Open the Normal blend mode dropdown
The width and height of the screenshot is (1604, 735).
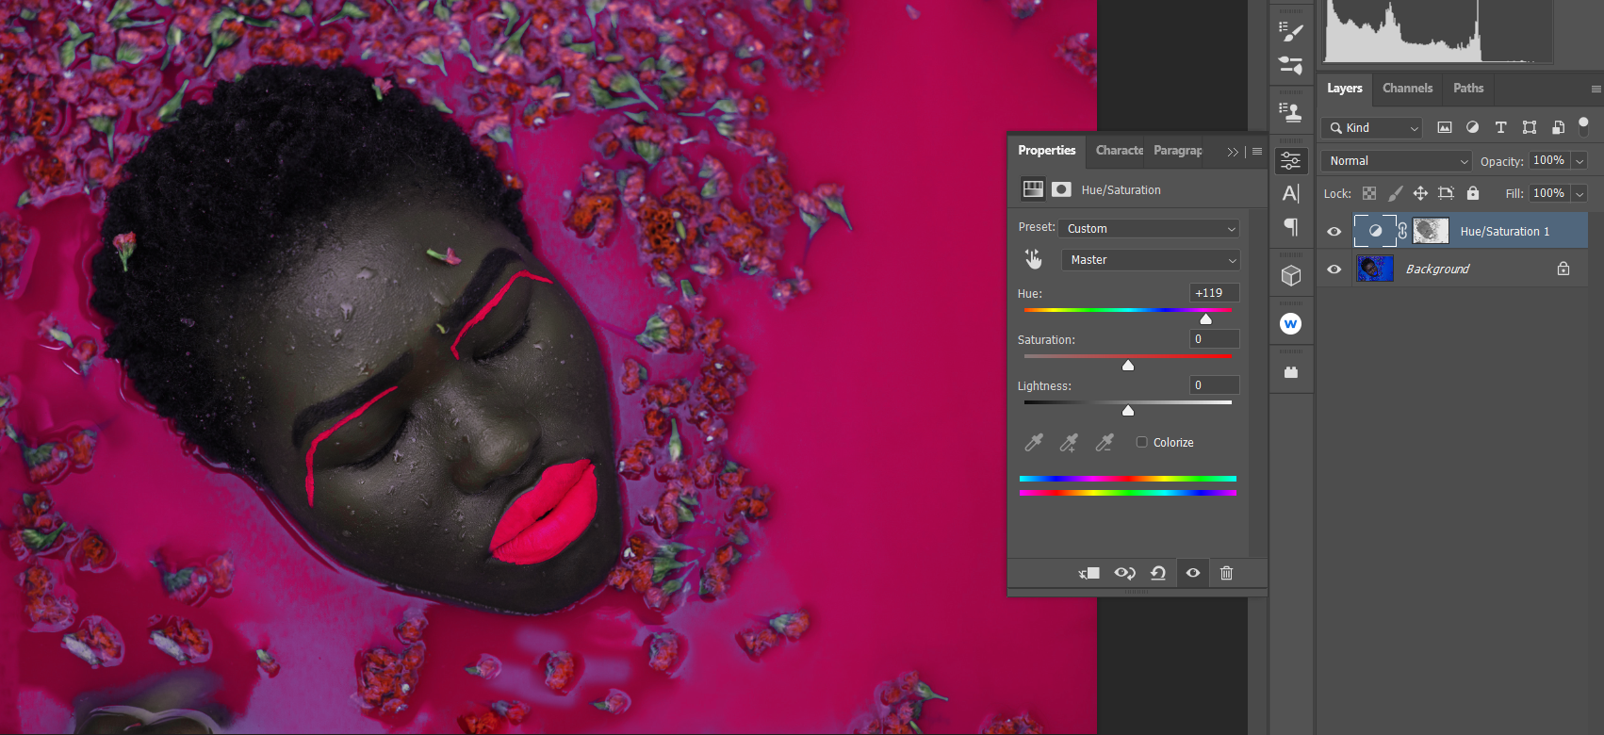[1395, 161]
